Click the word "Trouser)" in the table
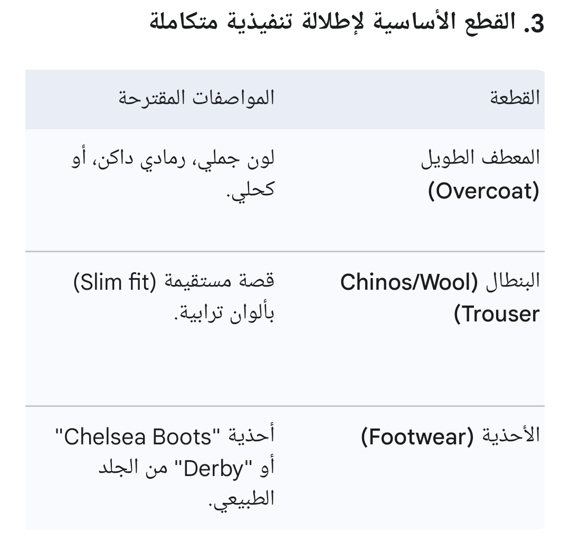The image size is (570, 542). point(497,315)
